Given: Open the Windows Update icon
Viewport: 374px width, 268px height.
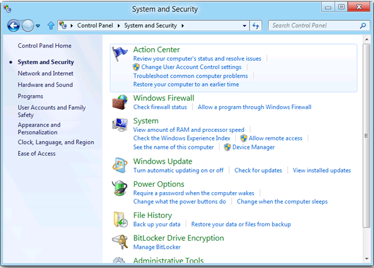Looking at the screenshot, I should click(119, 165).
